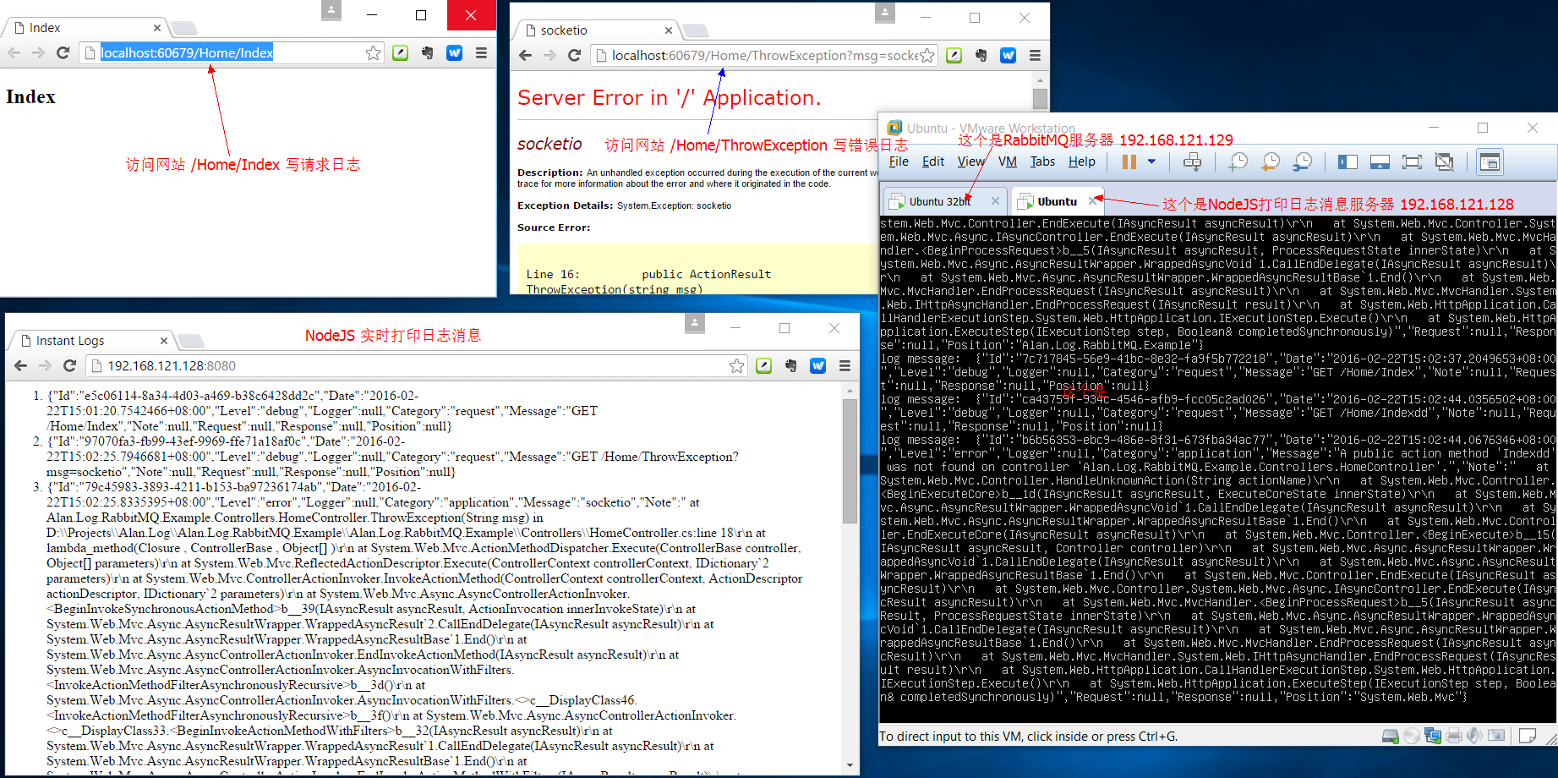Click the camera device status icon in VMware
This screenshot has width=1558, height=778.
point(1496,736)
